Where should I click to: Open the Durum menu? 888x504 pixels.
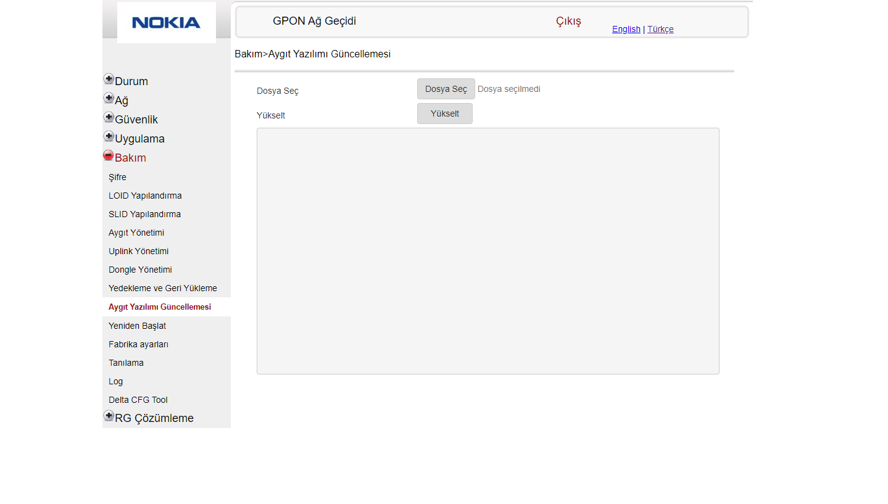pyautogui.click(x=131, y=81)
